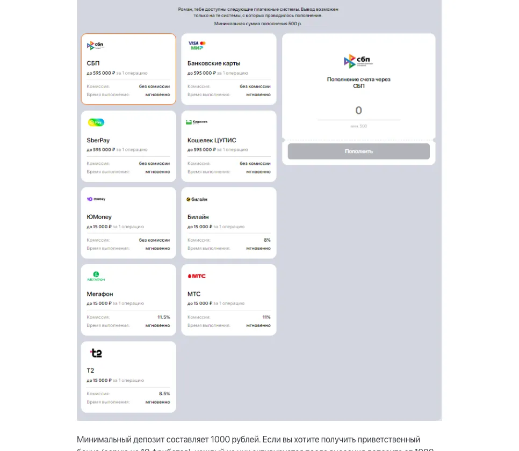Click the 8.5% commission value on T2 card

coord(164,394)
